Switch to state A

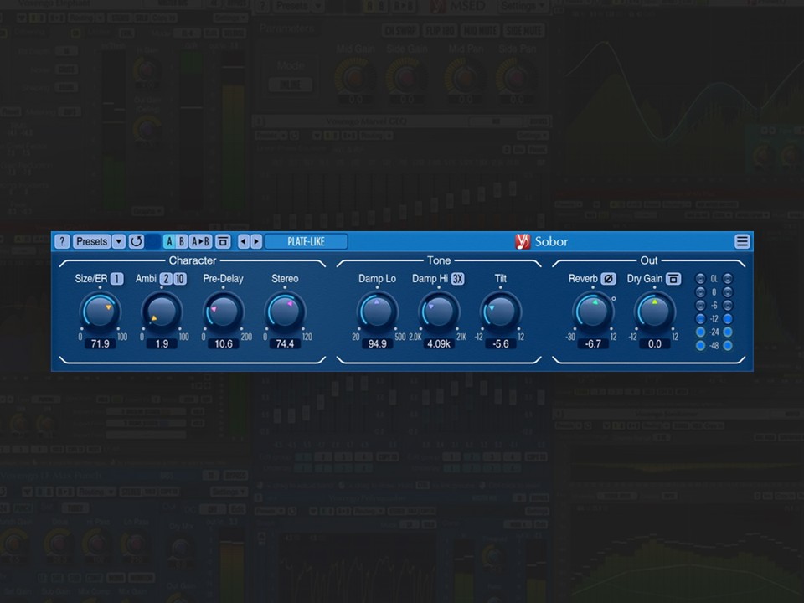pos(169,241)
